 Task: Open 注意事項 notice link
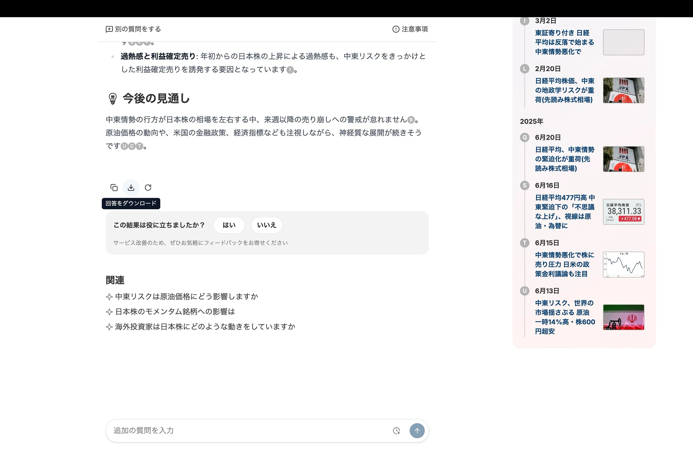click(410, 29)
